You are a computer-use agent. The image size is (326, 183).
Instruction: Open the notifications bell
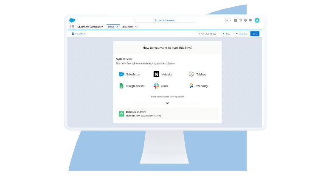point(250,20)
